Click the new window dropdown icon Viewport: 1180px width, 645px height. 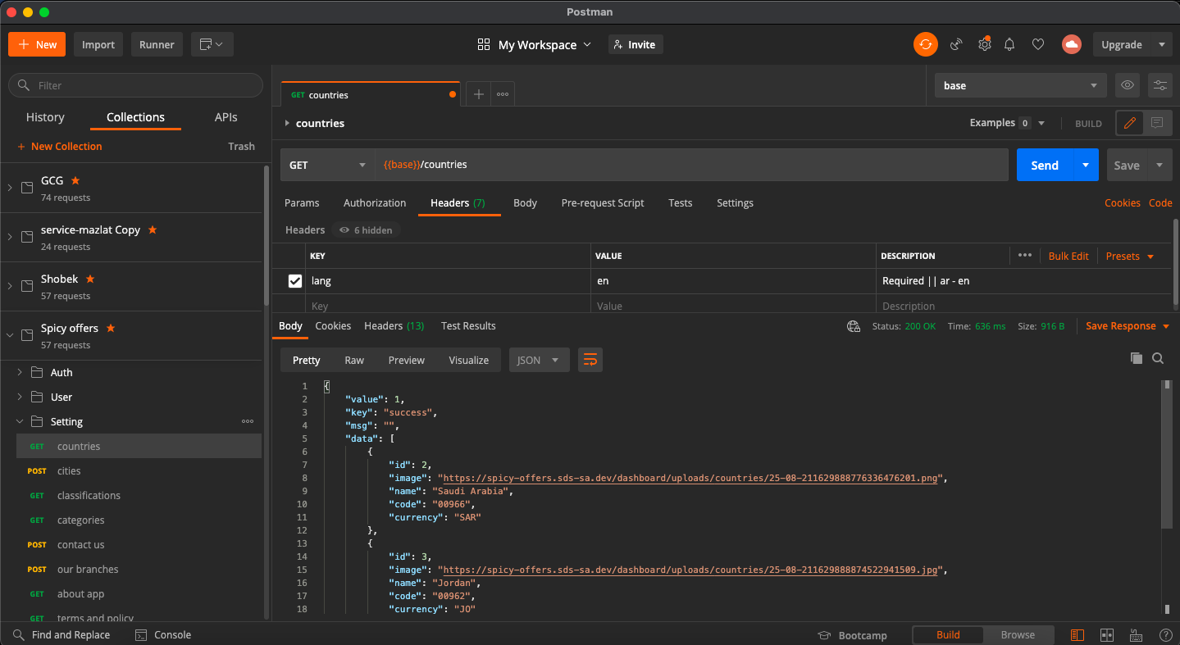212,44
